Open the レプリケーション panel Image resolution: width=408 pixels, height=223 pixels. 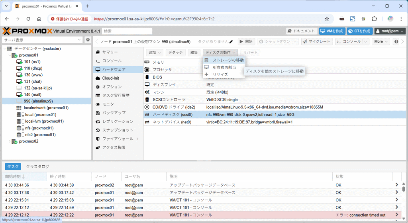pos(118,121)
